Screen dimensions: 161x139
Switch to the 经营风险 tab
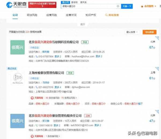point(52,15)
